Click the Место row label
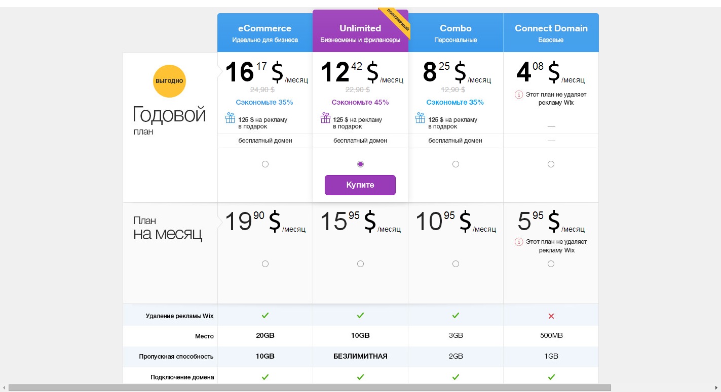This screenshot has width=721, height=392. (x=204, y=336)
